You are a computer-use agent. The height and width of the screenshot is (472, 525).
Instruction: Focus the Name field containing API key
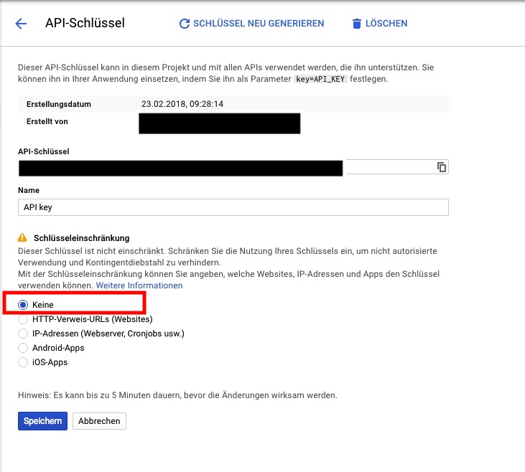point(233,207)
